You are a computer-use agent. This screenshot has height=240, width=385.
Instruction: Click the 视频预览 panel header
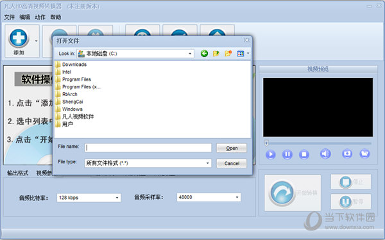pos(318,69)
